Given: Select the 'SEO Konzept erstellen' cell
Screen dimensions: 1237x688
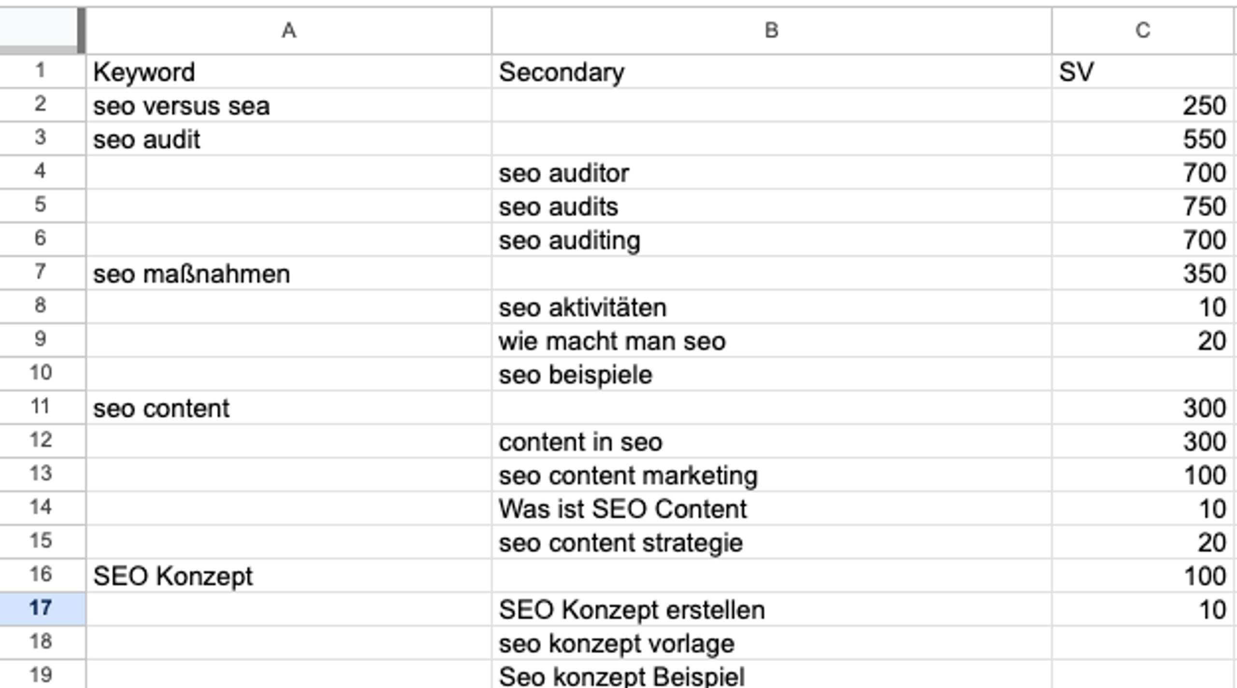Looking at the screenshot, I should pos(771,608).
